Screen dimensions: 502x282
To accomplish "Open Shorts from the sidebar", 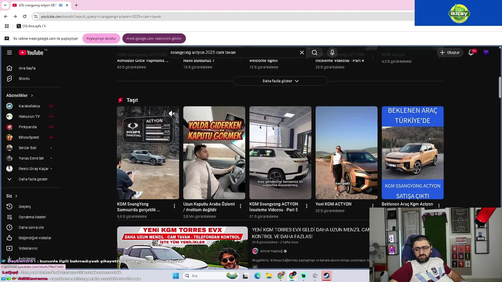I will point(24,79).
